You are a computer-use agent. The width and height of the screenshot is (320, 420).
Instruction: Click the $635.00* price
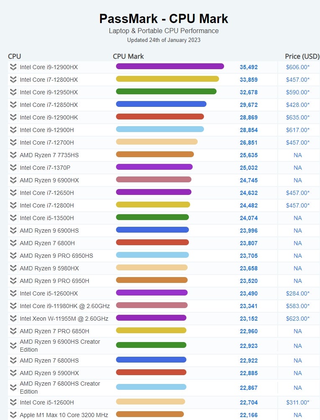(x=297, y=118)
